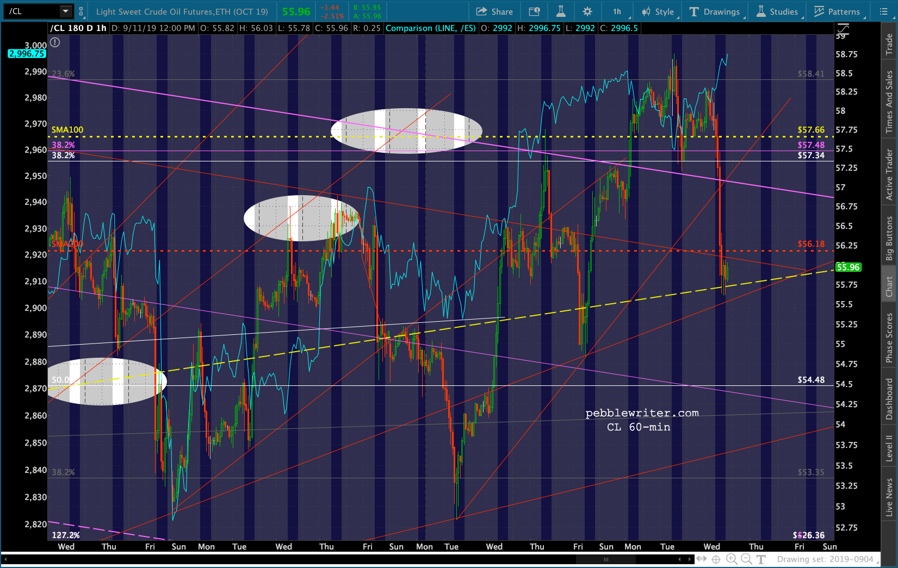Switch to the Level II tab

click(x=889, y=448)
